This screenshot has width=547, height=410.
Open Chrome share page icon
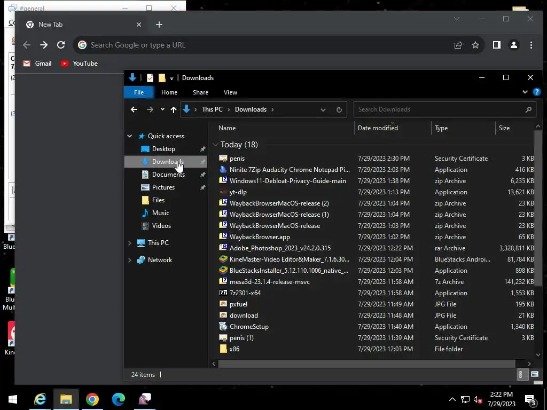pyautogui.click(x=458, y=45)
